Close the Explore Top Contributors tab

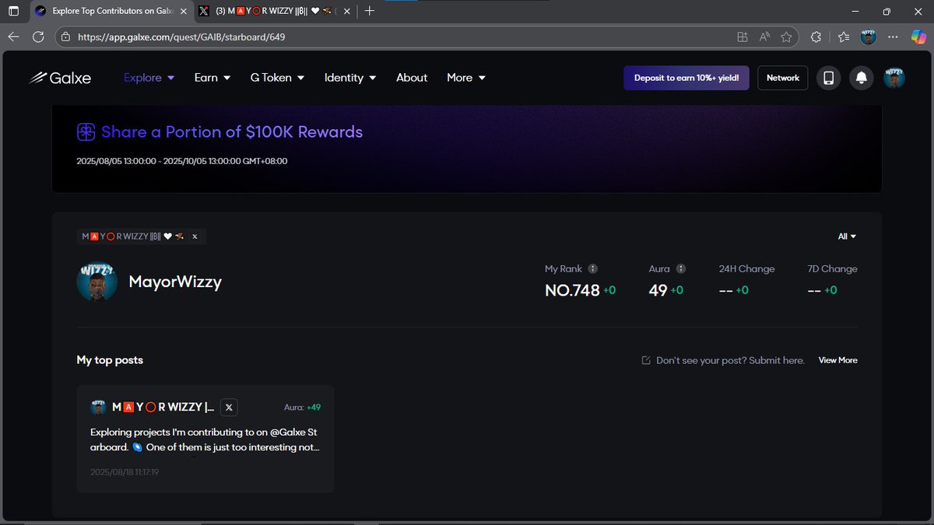[184, 11]
